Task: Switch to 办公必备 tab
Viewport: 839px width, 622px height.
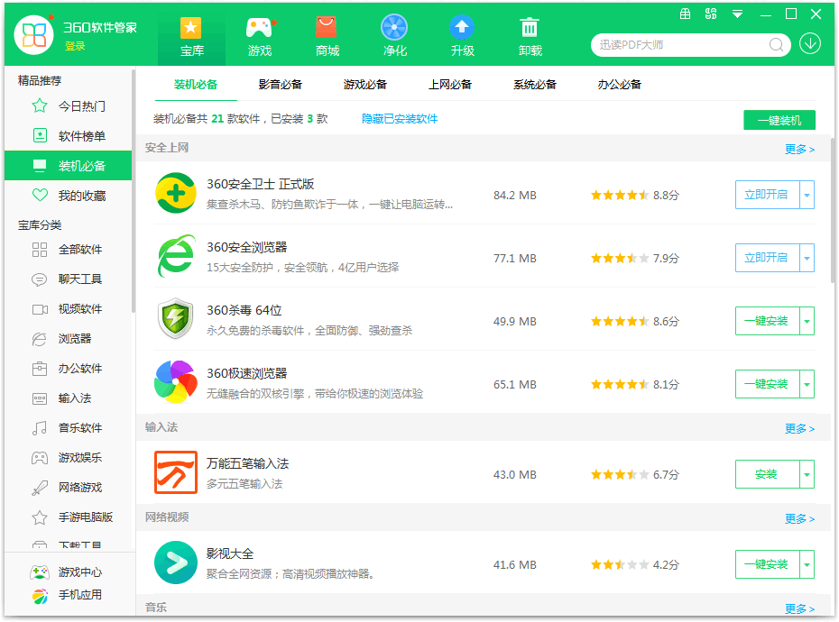Action: (620, 85)
